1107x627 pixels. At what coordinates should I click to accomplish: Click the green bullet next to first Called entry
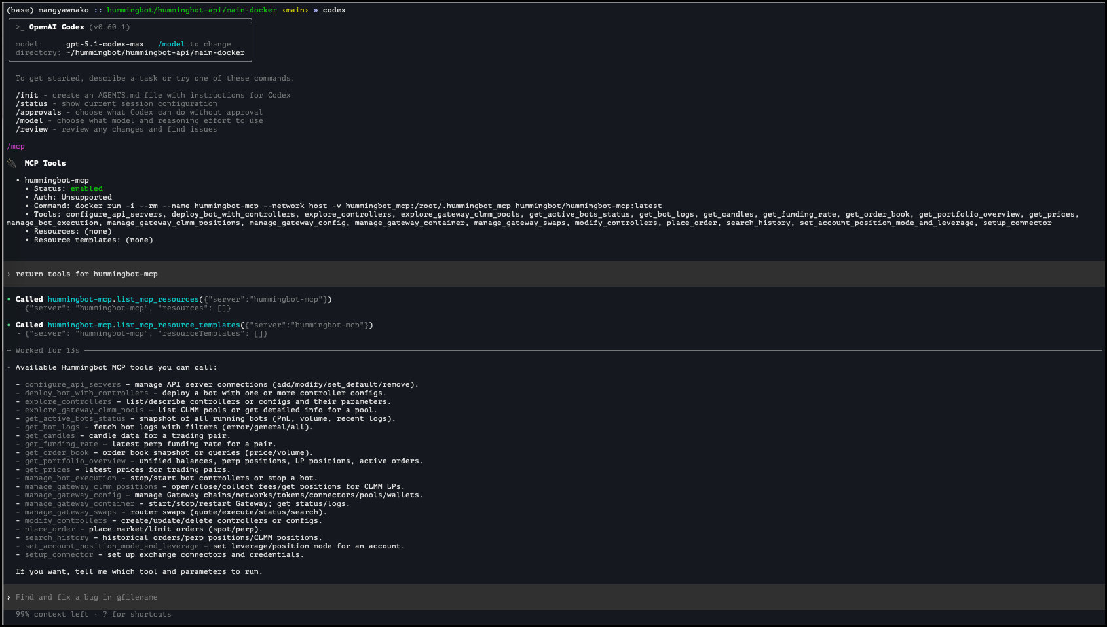[8, 298]
